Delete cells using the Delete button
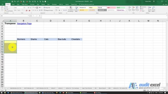The height and width of the screenshot is (94, 168). click(133, 9)
